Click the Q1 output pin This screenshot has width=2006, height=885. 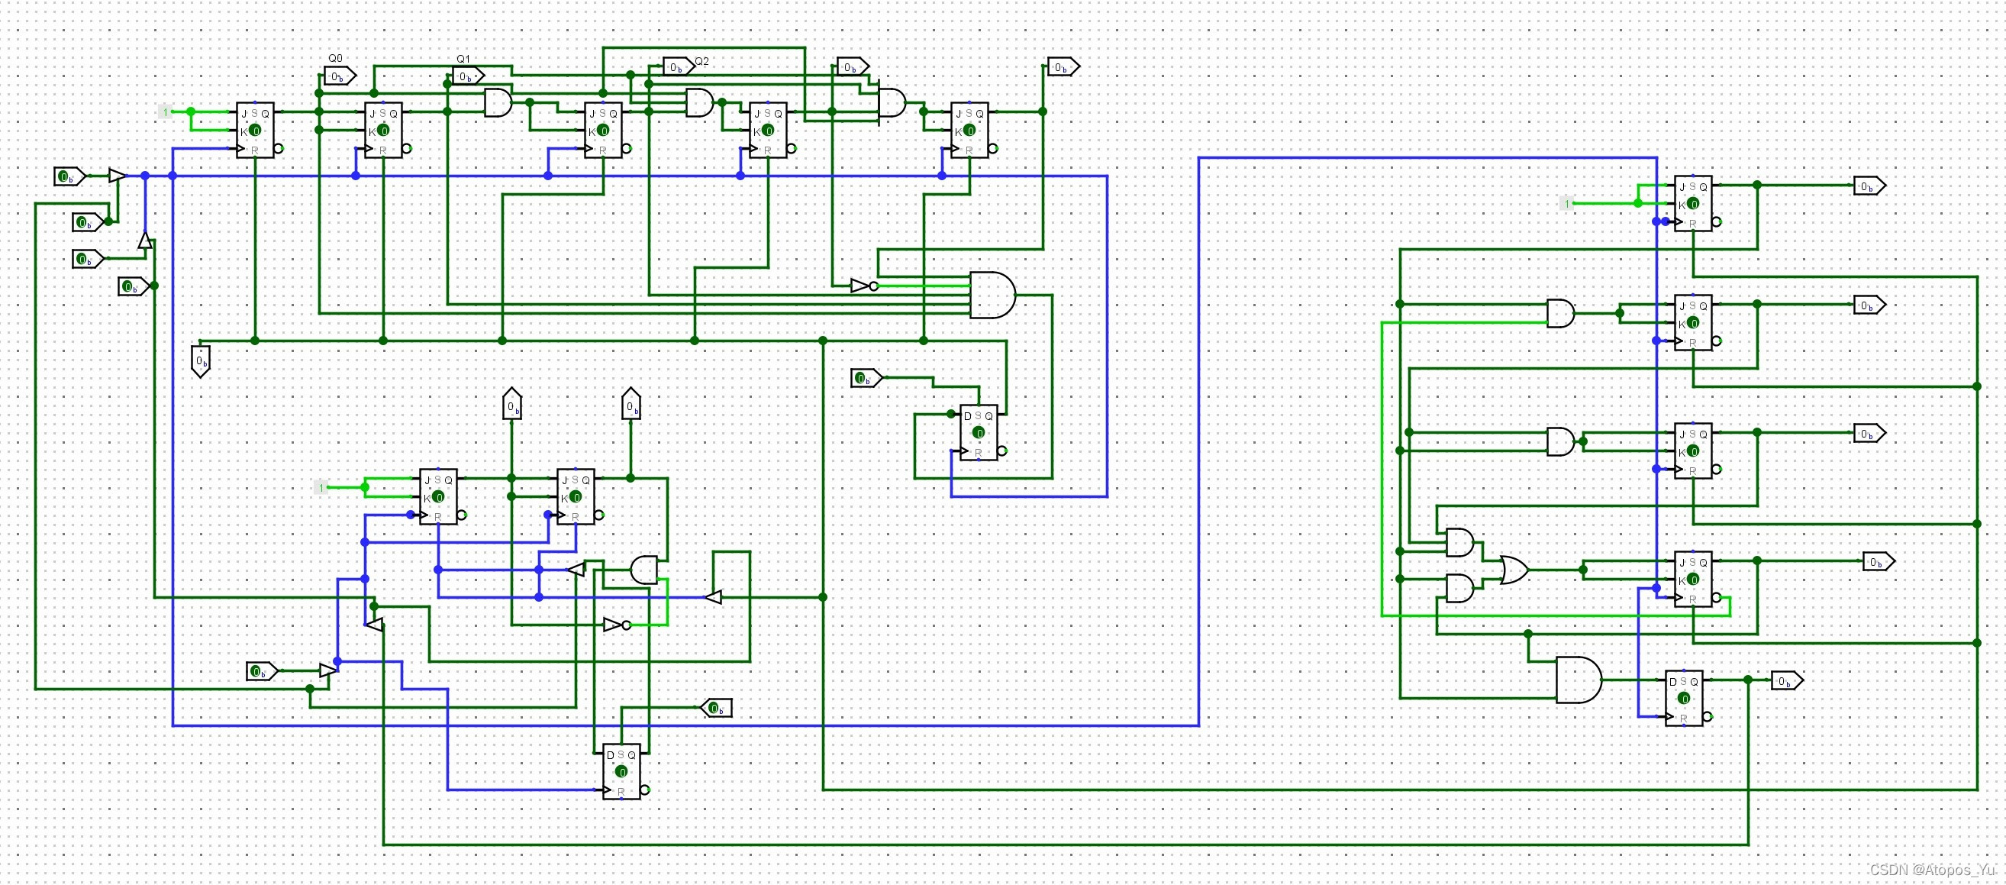[468, 76]
